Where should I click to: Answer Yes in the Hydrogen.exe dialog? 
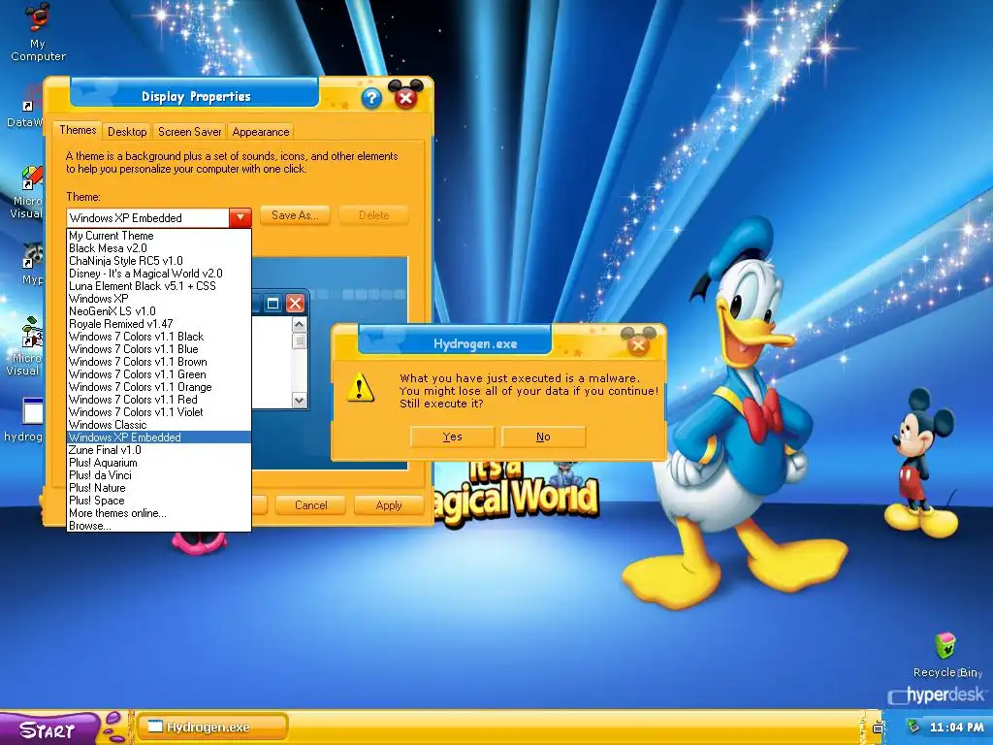click(x=452, y=437)
